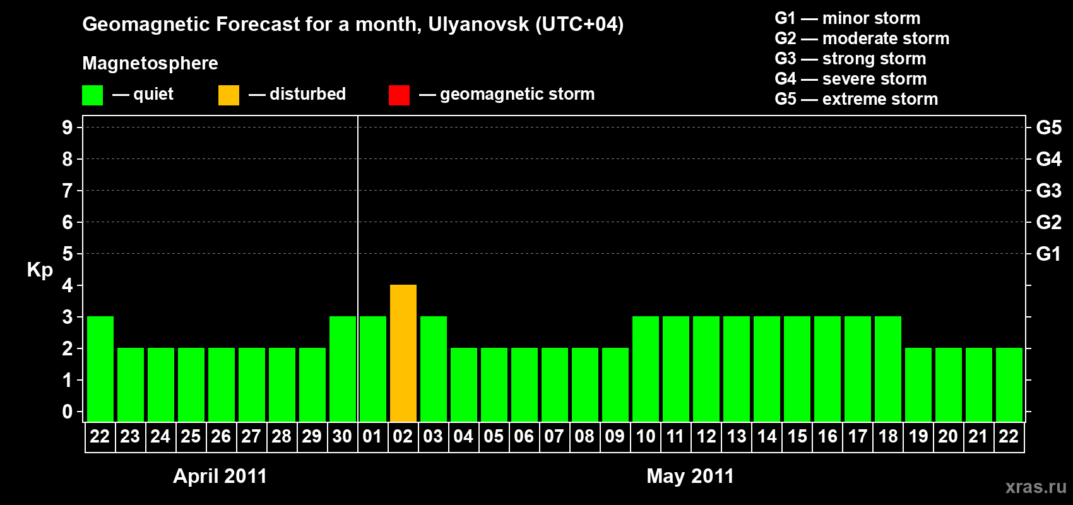Click the date label 02 under the orange bar

(403, 437)
